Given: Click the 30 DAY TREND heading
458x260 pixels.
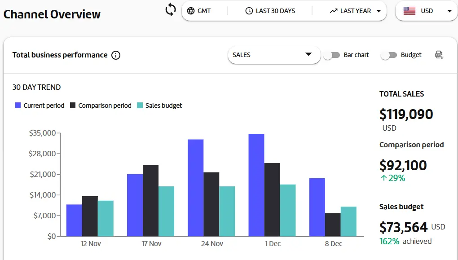Looking at the screenshot, I should (x=36, y=88).
